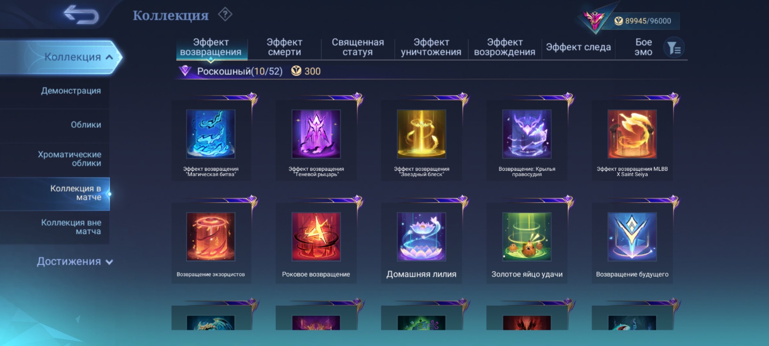Open the help question mark icon
The height and width of the screenshot is (346, 769).
point(225,14)
